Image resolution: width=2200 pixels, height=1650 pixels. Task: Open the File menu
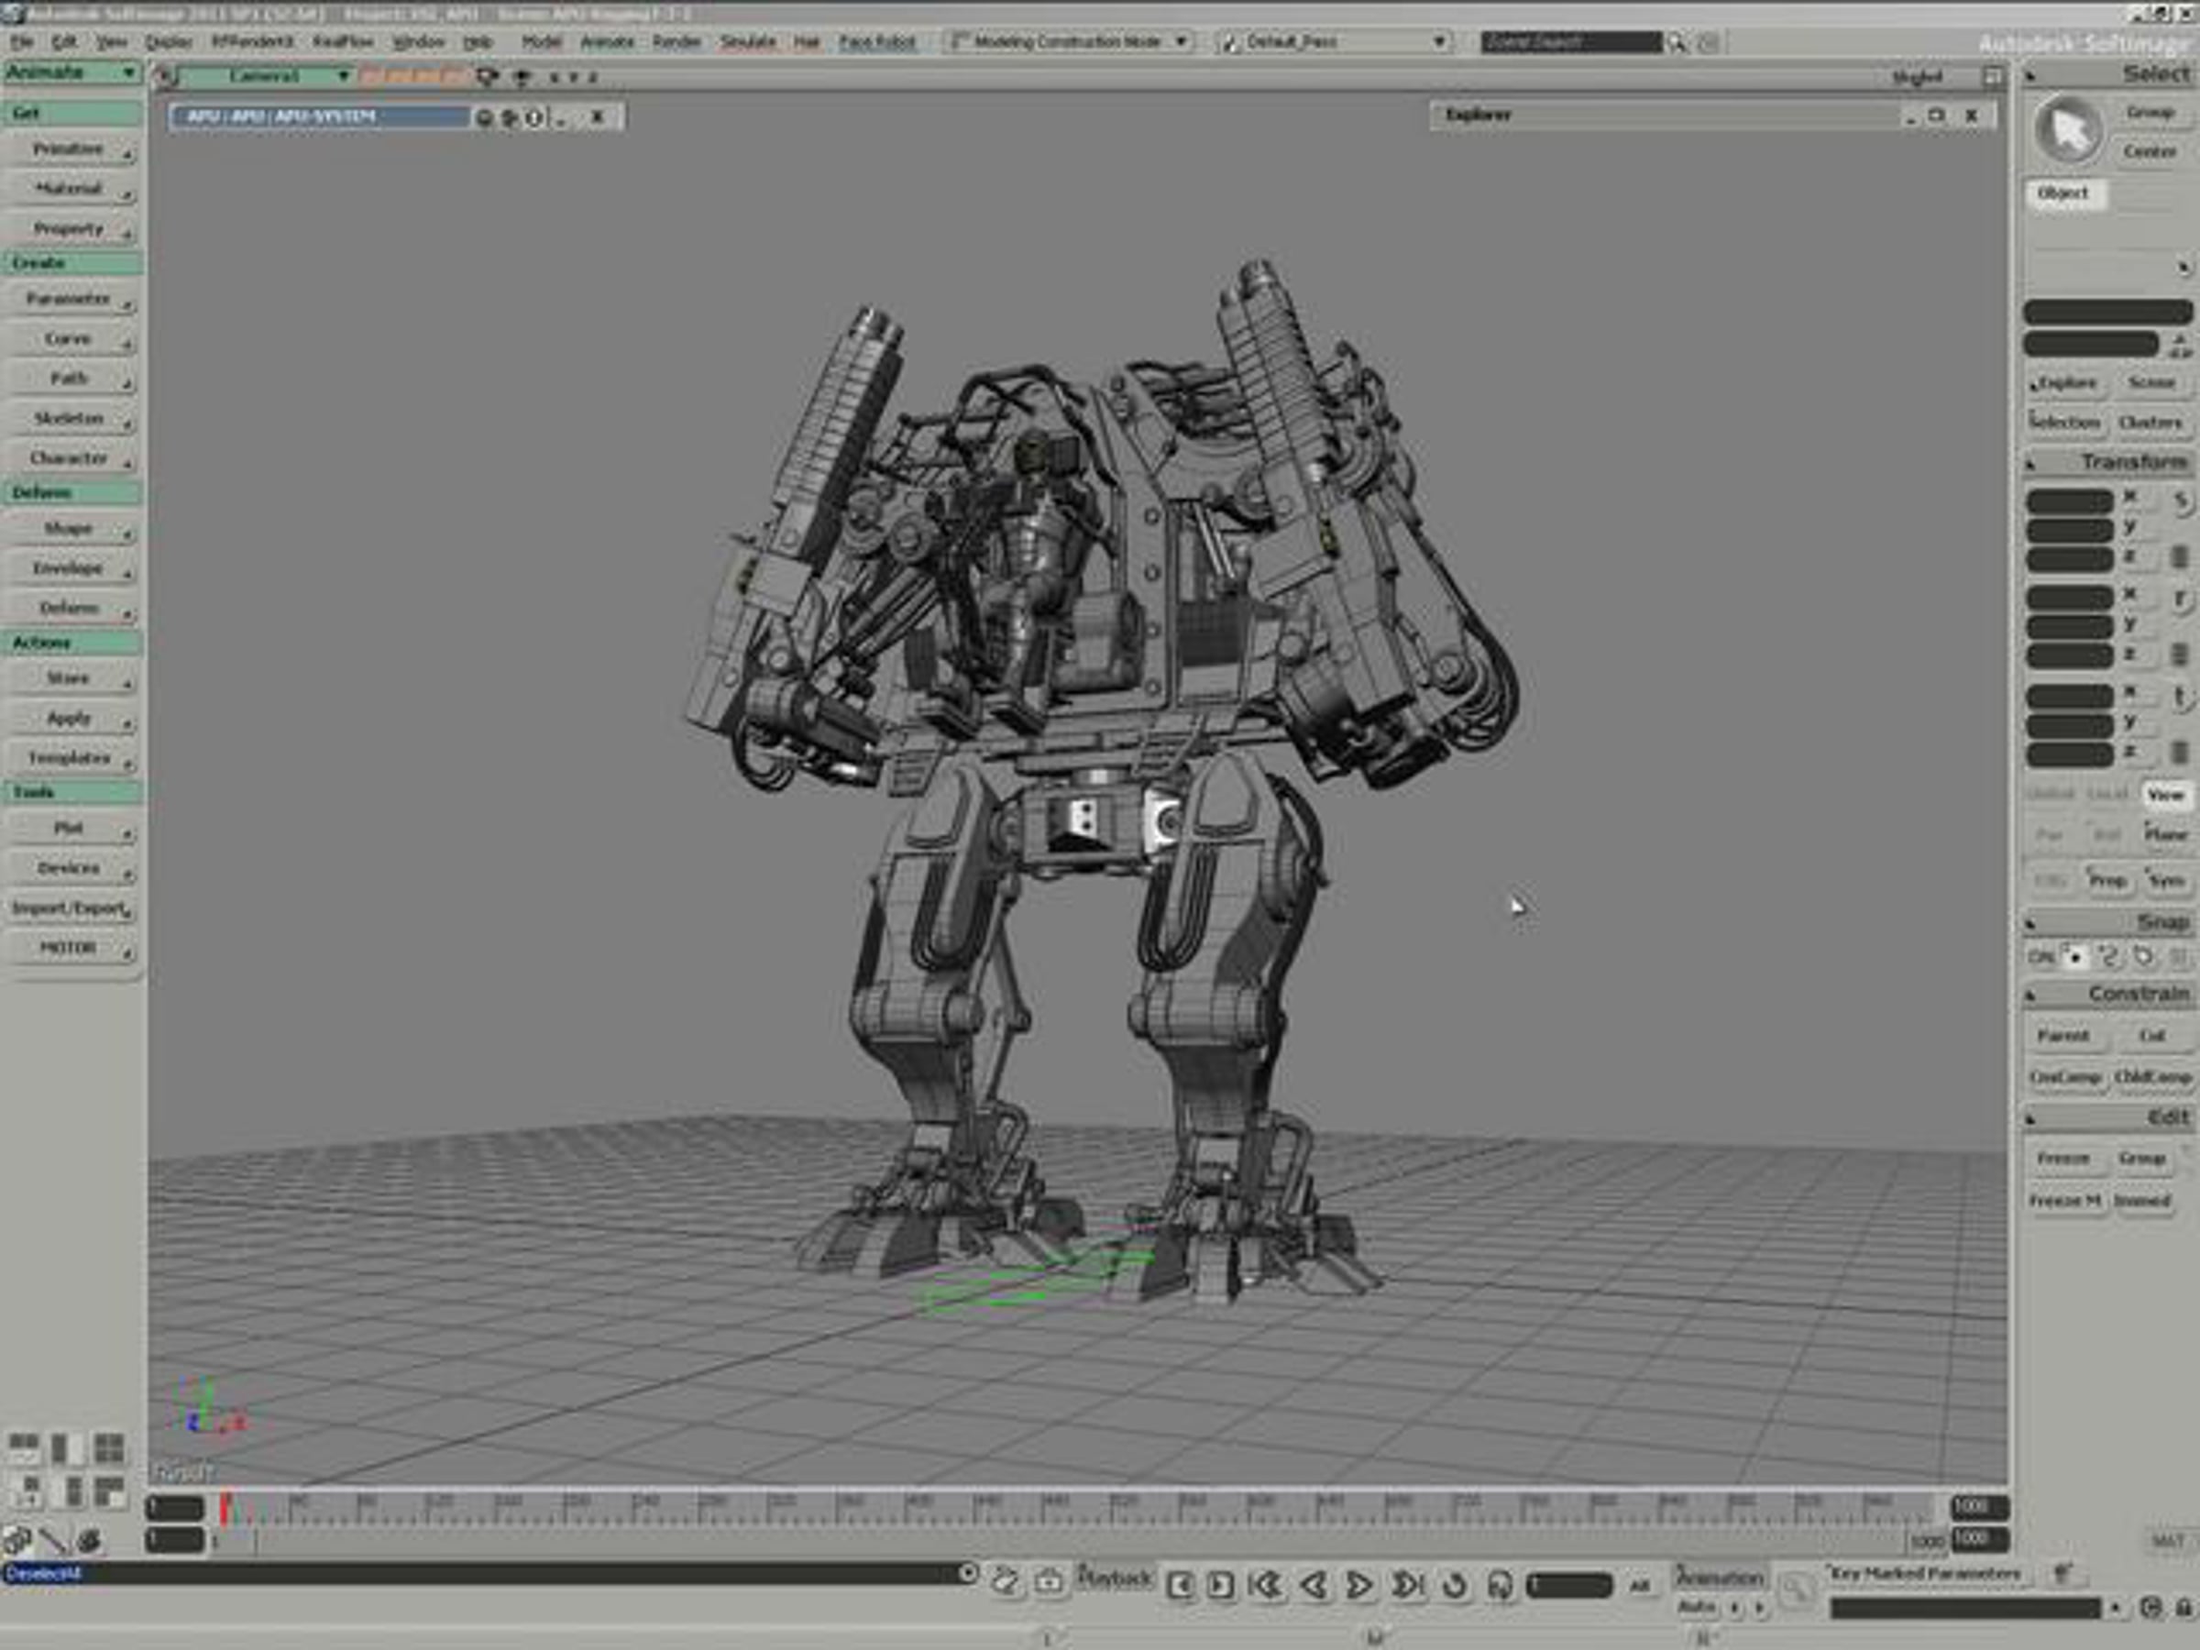pos(22,42)
